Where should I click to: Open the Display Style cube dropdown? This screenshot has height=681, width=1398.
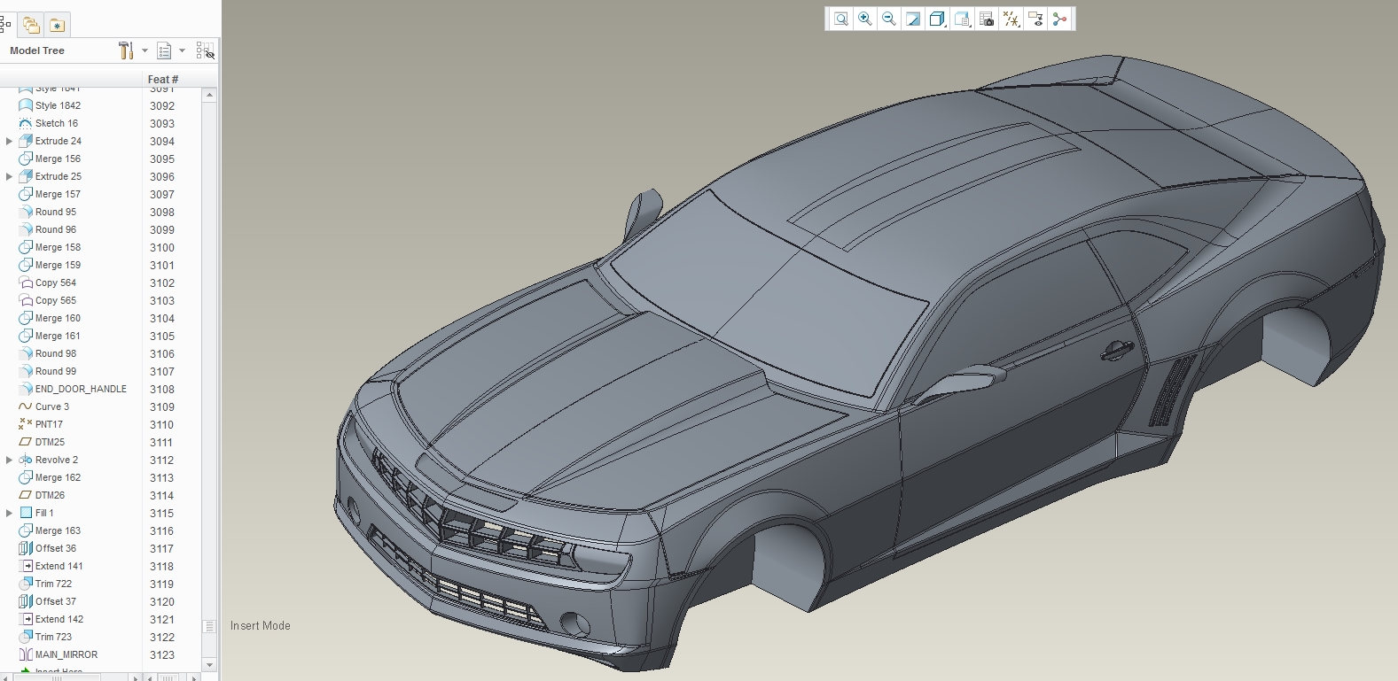point(937,19)
